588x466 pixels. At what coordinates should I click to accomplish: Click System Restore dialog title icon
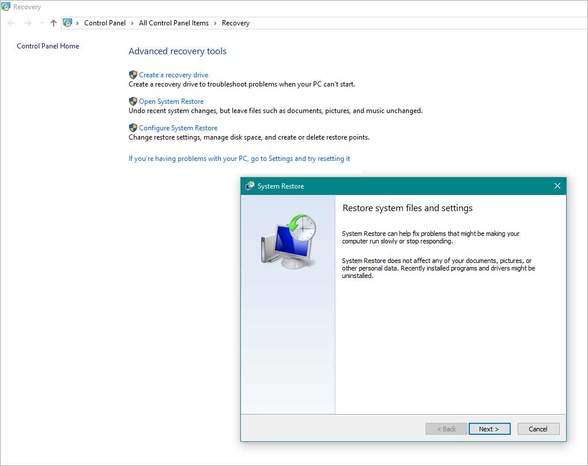(x=250, y=186)
